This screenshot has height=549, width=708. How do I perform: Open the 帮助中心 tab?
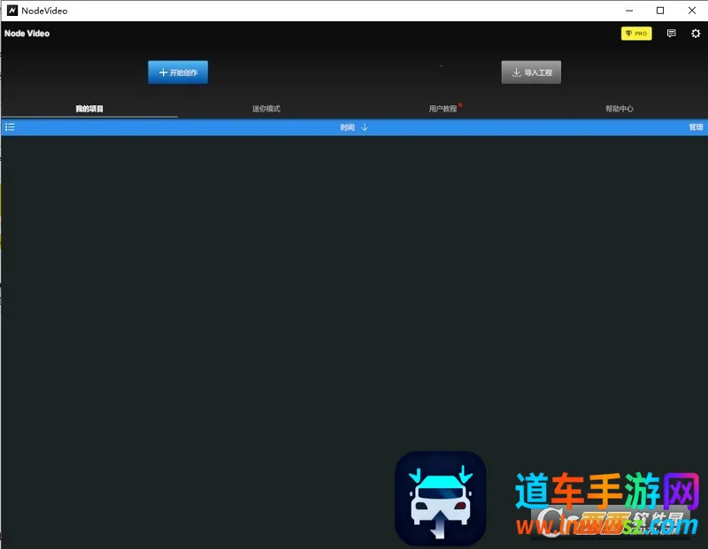pyautogui.click(x=619, y=109)
